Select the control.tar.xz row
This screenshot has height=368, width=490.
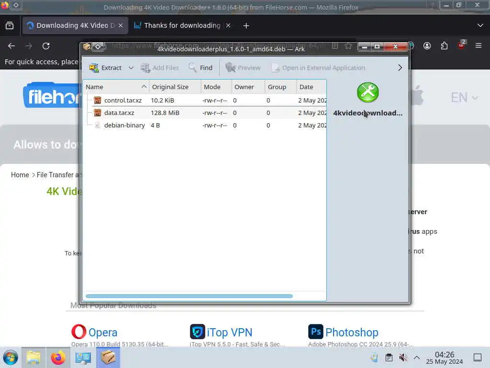205,100
